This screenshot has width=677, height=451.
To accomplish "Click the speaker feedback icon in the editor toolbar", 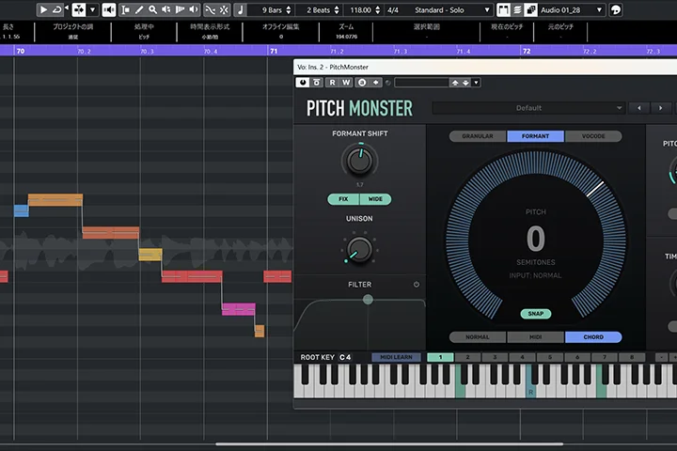I will (x=109, y=9).
